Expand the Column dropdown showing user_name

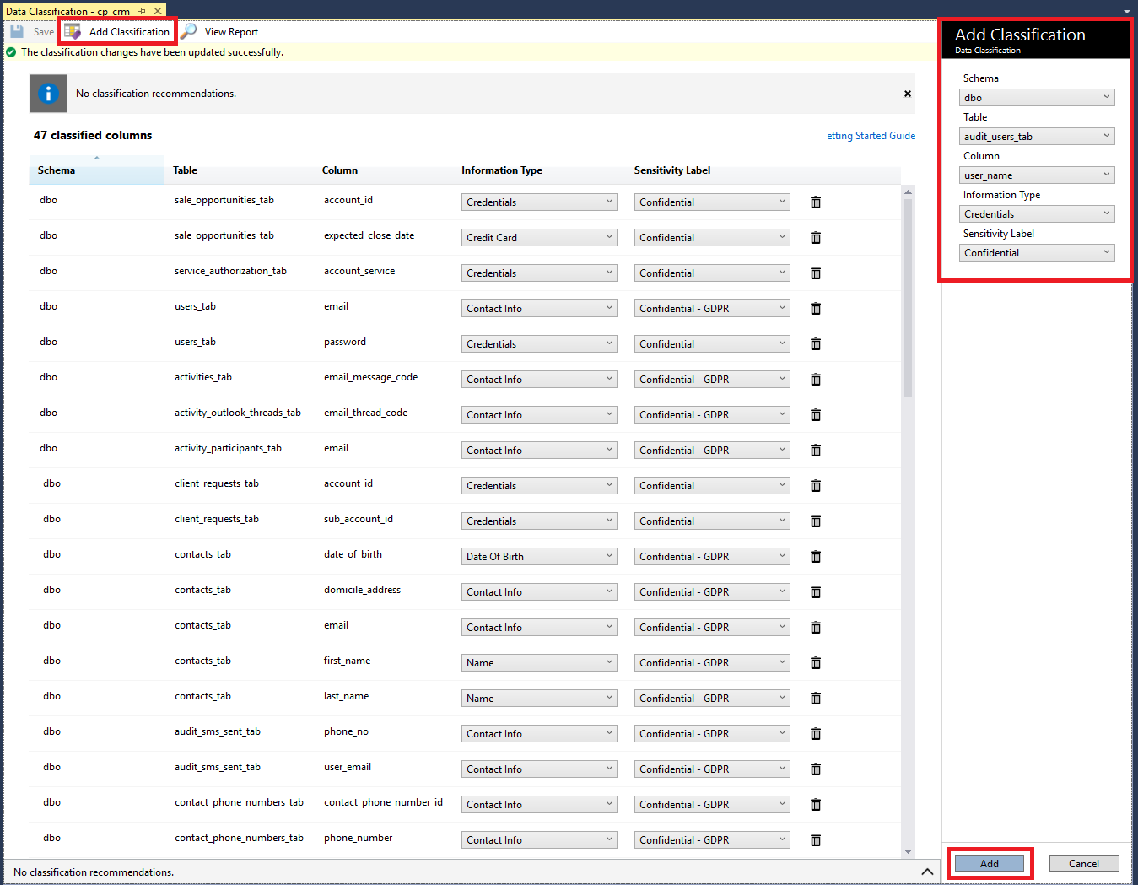point(1037,175)
